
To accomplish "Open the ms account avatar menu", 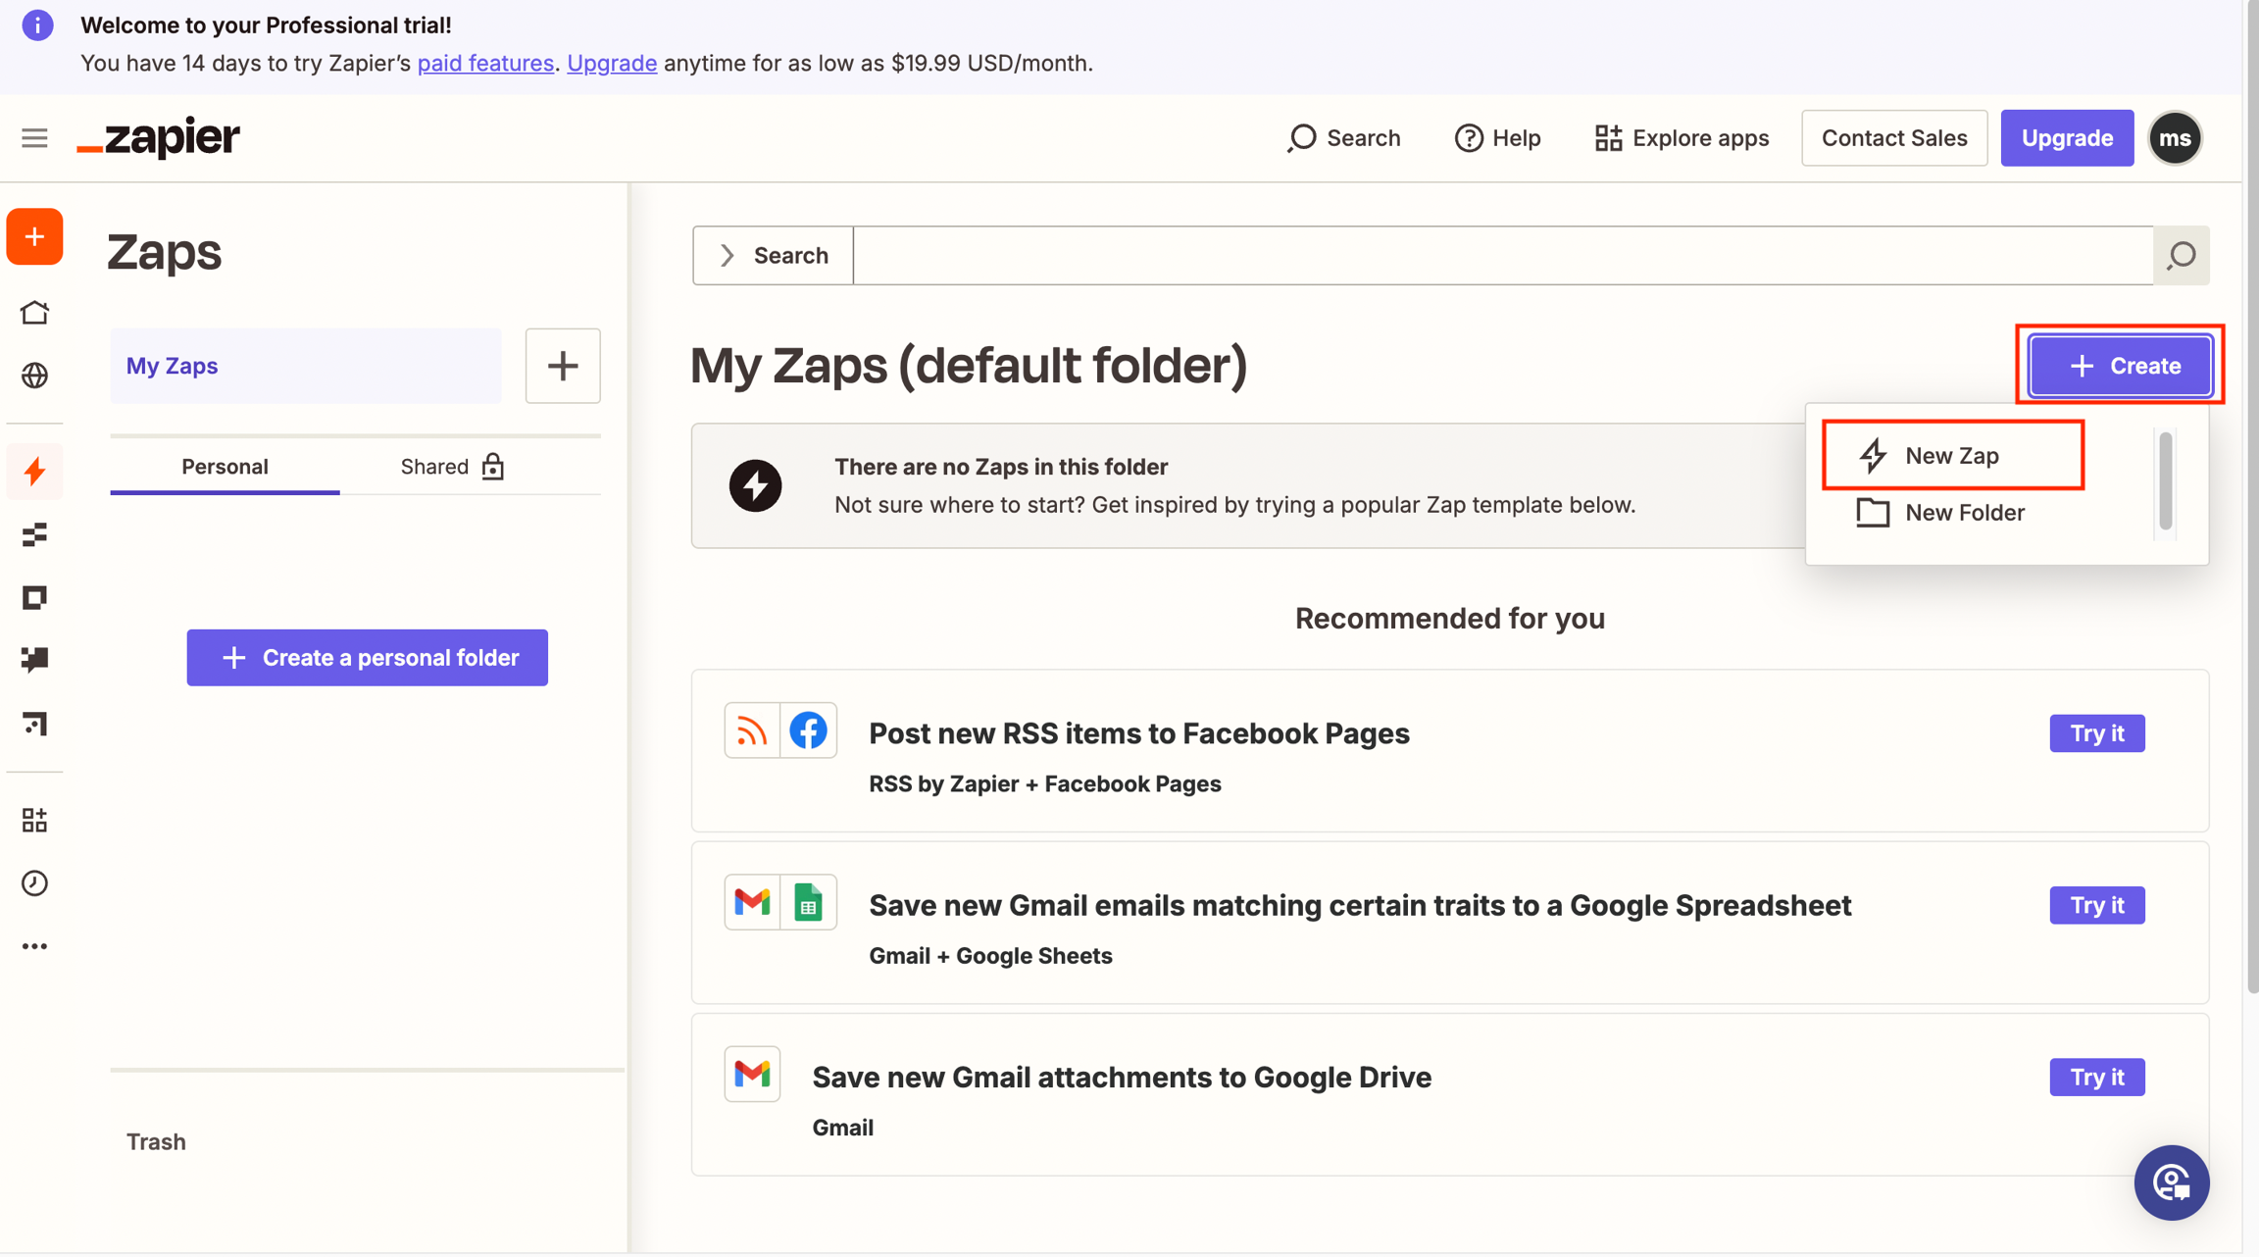I will 2175,138.
